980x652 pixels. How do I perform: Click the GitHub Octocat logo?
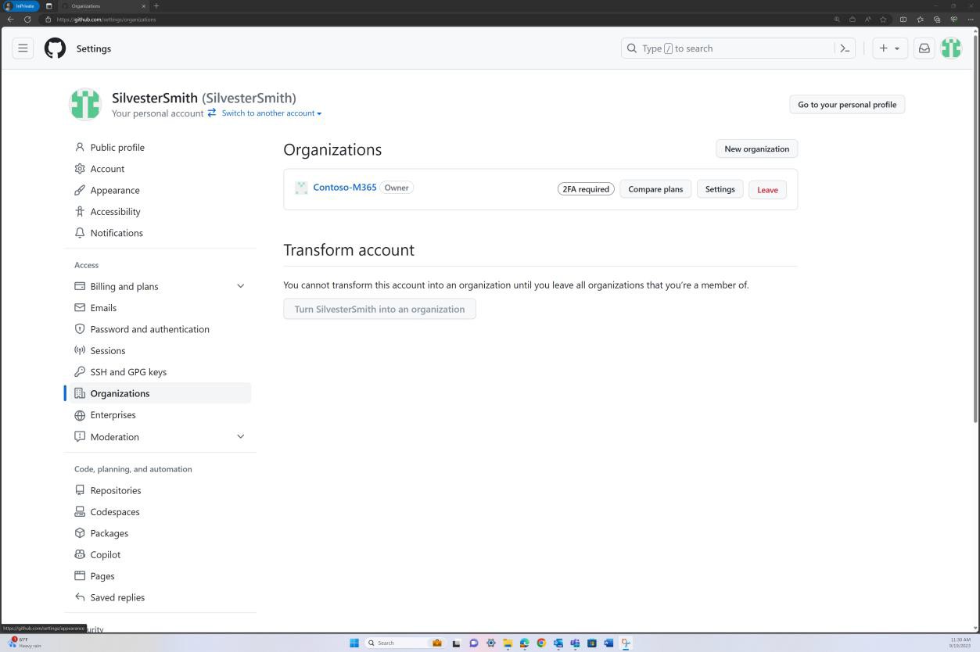tap(55, 48)
